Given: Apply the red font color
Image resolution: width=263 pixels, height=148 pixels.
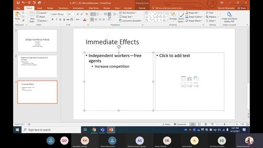Looking at the screenshot, I should click(x=85, y=20).
